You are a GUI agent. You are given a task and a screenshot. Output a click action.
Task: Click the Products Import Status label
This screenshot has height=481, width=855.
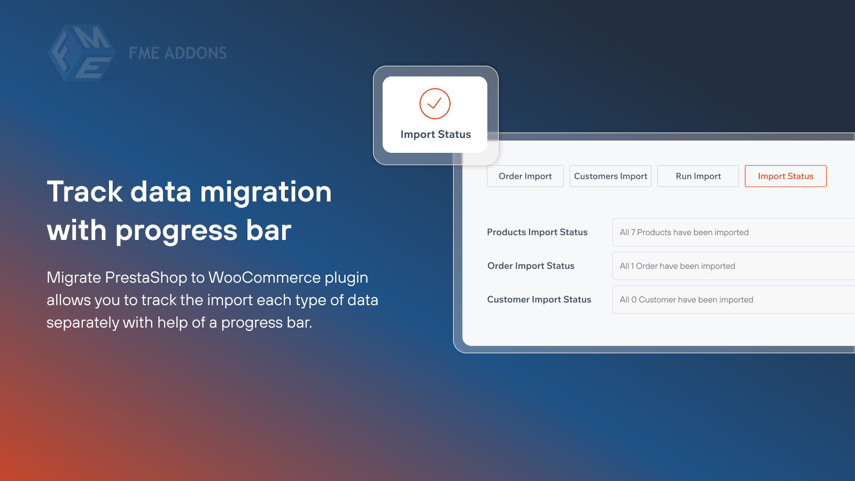click(x=537, y=232)
